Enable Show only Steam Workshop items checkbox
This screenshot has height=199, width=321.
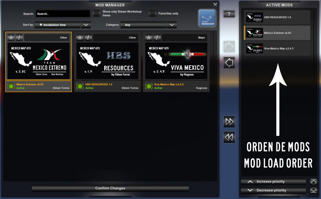97,13
